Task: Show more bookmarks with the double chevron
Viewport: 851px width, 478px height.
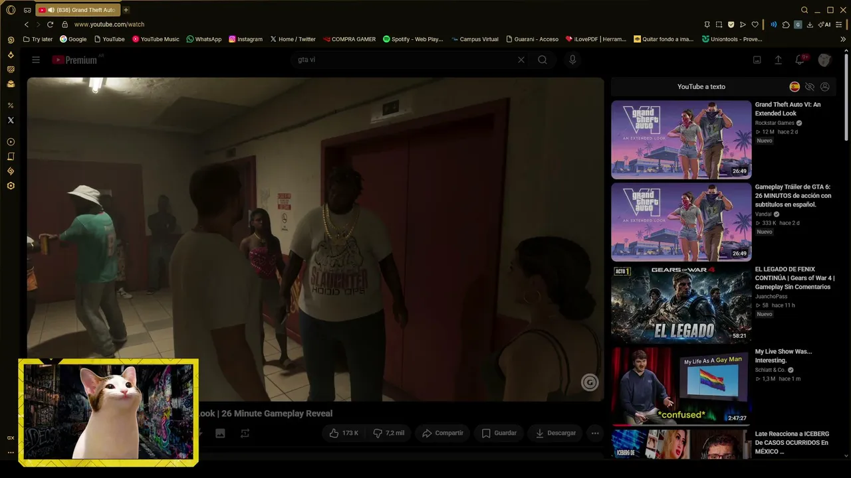Action: 843,39
